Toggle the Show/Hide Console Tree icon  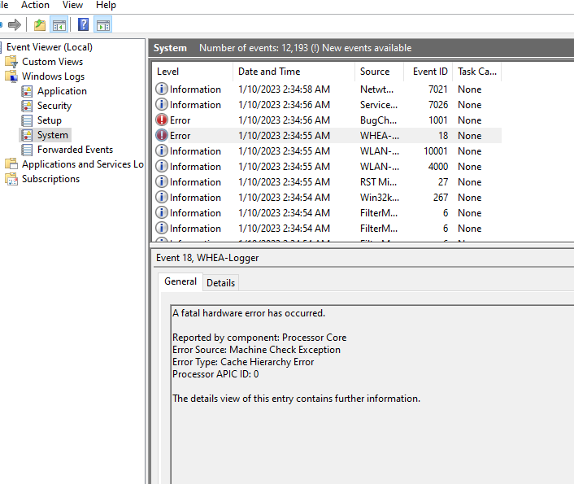click(59, 24)
